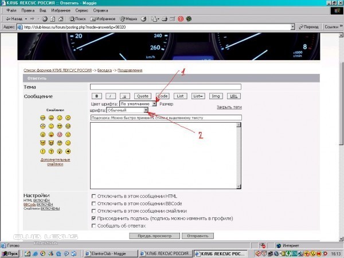This screenshot has width=344, height=258.
Task: Expand the font size 'Обычный' dropdown
Action: click(x=146, y=110)
